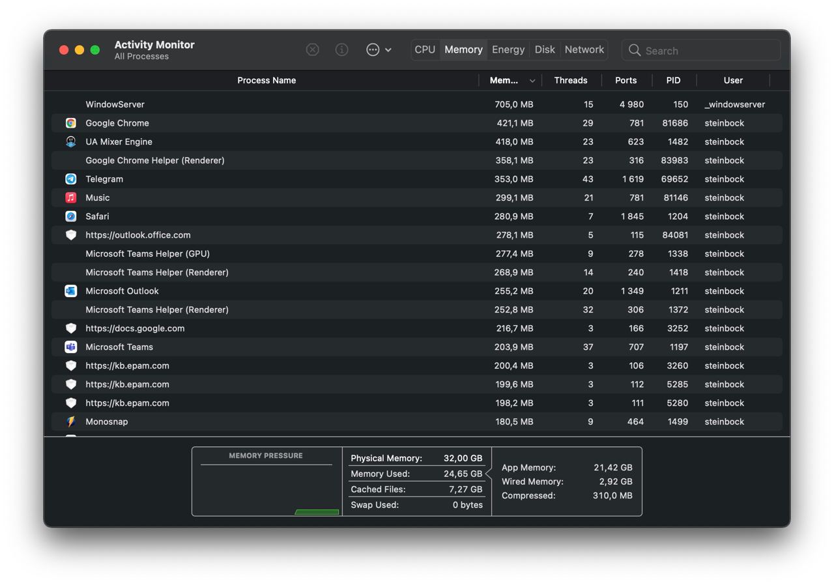Open the ellipsis actions menu icon
This screenshot has height=585, width=834.
(373, 50)
